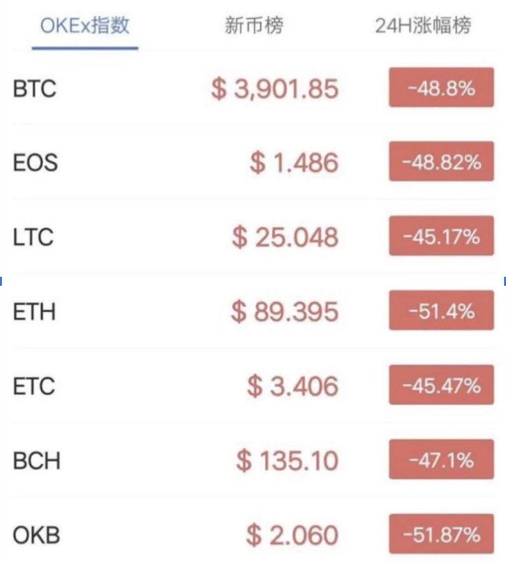
Task: Click the BTC price $3,901.85
Action: click(x=275, y=88)
